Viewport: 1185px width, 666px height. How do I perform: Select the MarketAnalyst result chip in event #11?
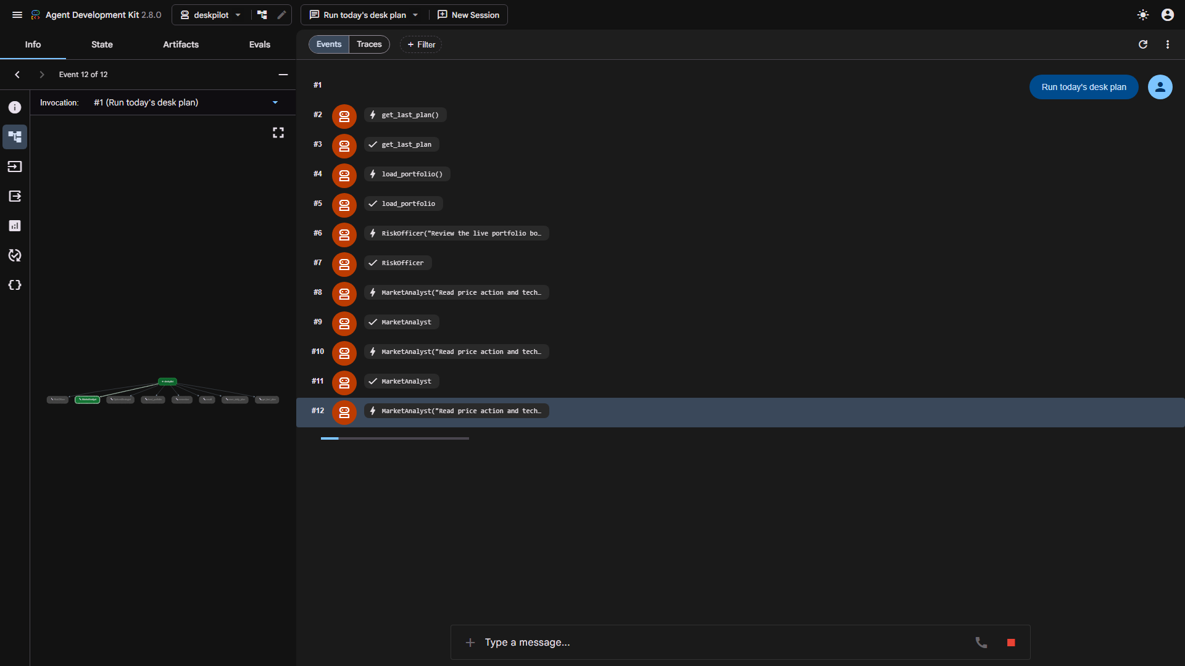(401, 381)
